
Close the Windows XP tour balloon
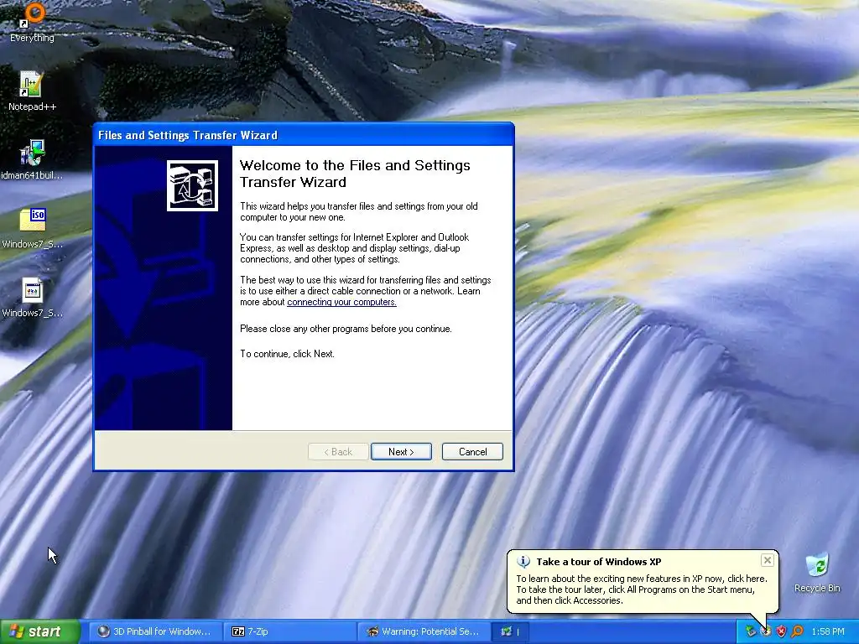click(x=767, y=560)
